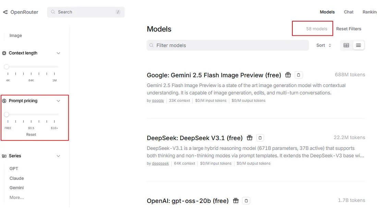The image size is (377, 208).
Task: Click the gift icon next to Gemini 2.5 Flash Image Preview
Action: [x=288, y=75]
